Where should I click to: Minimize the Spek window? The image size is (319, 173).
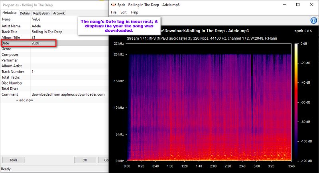click(x=284, y=5)
